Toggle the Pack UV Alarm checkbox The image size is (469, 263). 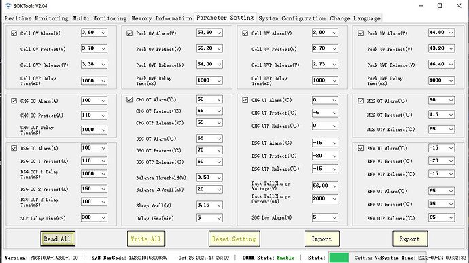point(360,33)
